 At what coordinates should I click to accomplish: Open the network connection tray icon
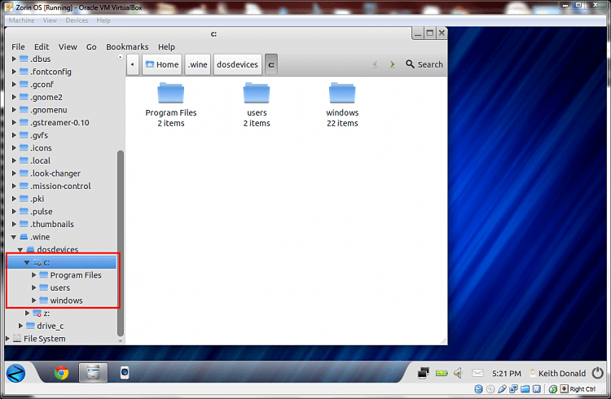click(423, 373)
